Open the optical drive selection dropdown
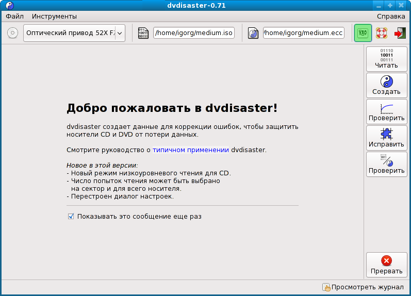The width and height of the screenshot is (411, 296). [74, 33]
